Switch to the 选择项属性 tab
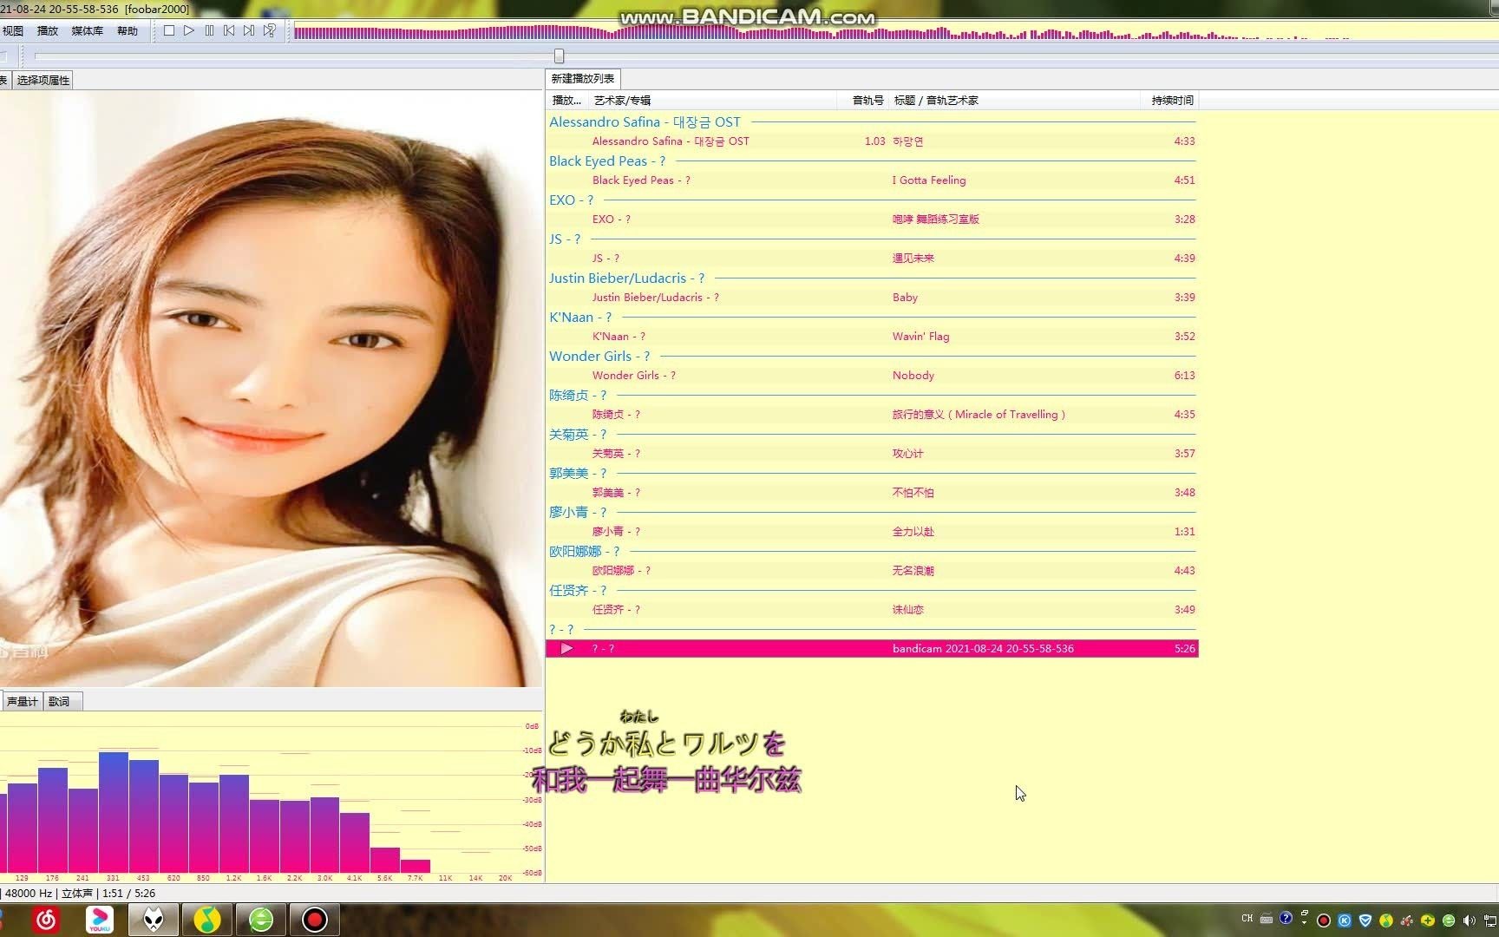The image size is (1499, 937). click(x=43, y=80)
